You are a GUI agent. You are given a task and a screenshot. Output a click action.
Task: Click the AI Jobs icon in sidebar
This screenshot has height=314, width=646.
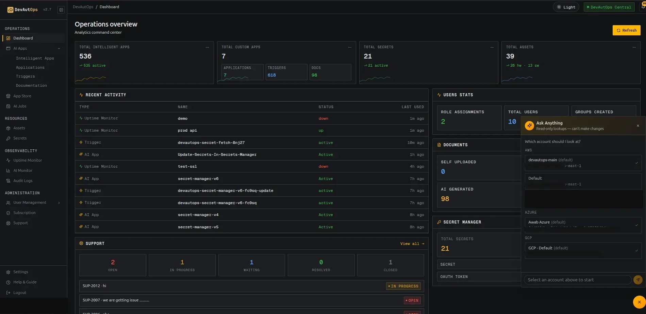pos(8,106)
